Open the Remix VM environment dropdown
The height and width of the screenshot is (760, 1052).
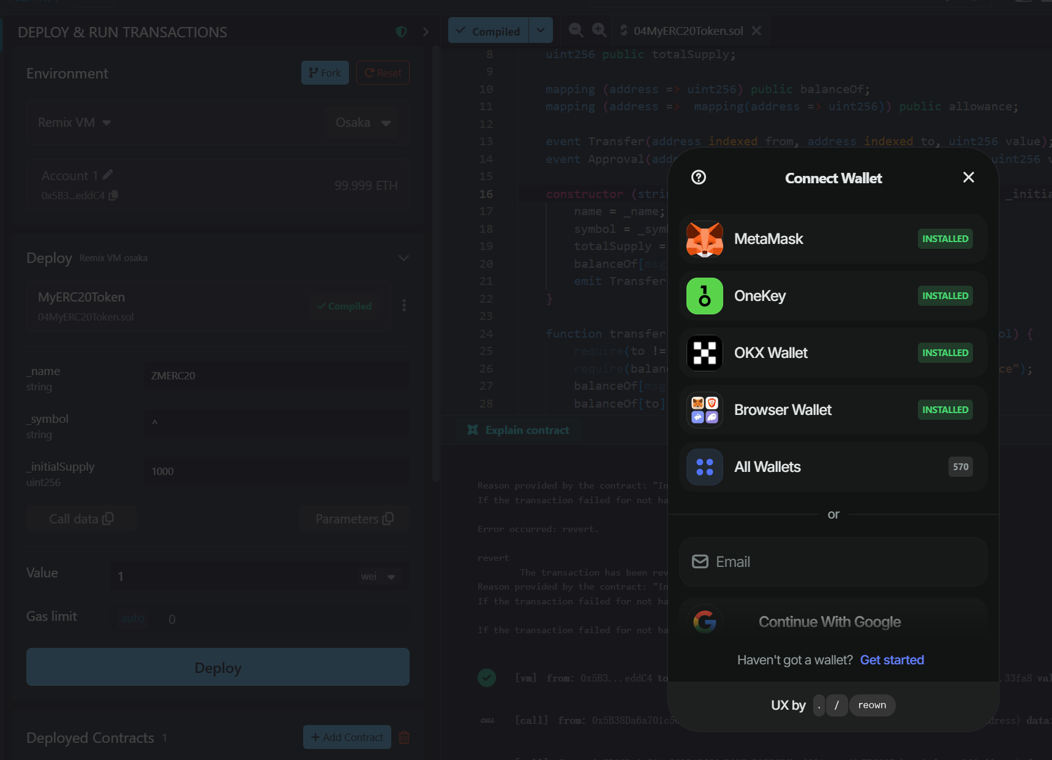(75, 123)
